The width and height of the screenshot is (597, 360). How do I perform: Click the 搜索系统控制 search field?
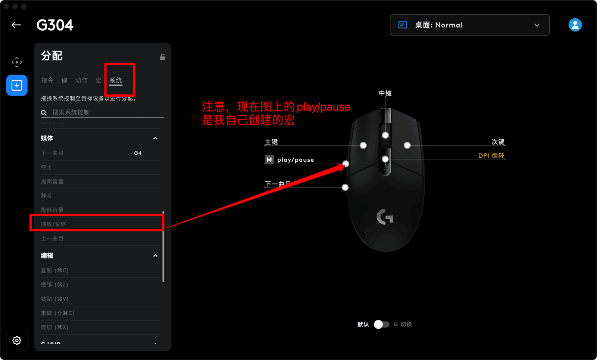(102, 112)
